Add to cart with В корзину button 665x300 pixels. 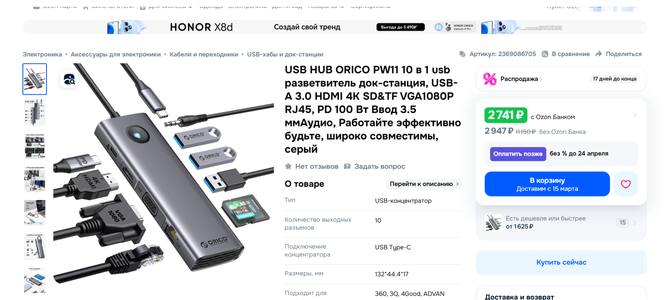tap(547, 184)
